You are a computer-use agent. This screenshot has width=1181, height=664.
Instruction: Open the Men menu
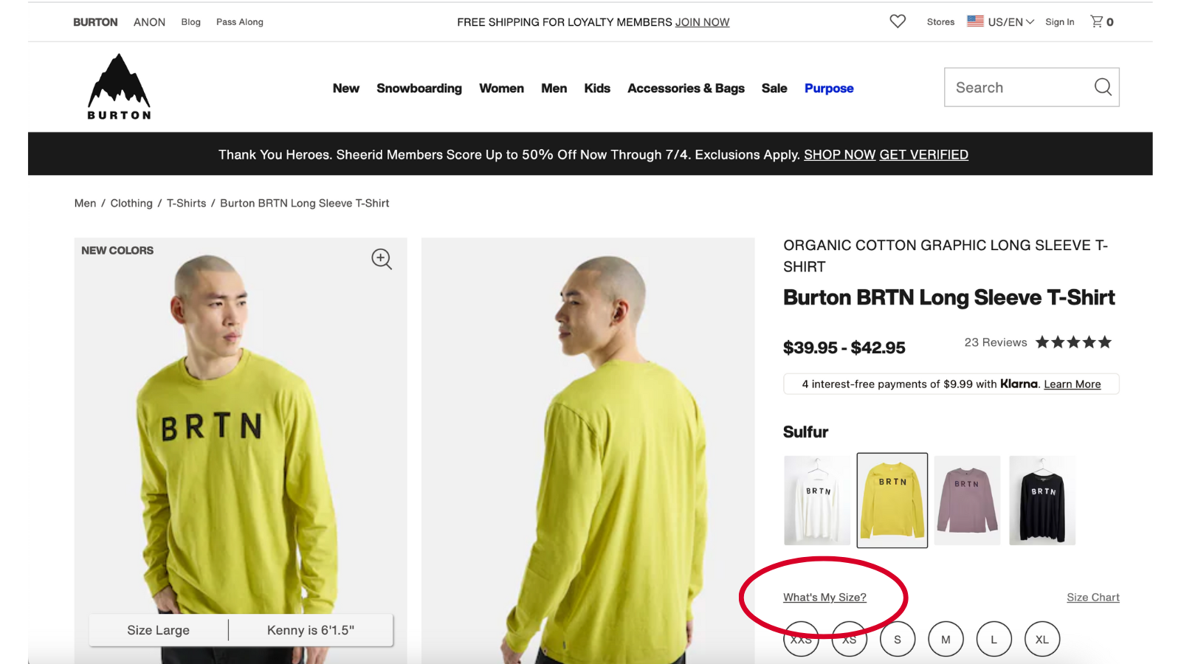[554, 88]
